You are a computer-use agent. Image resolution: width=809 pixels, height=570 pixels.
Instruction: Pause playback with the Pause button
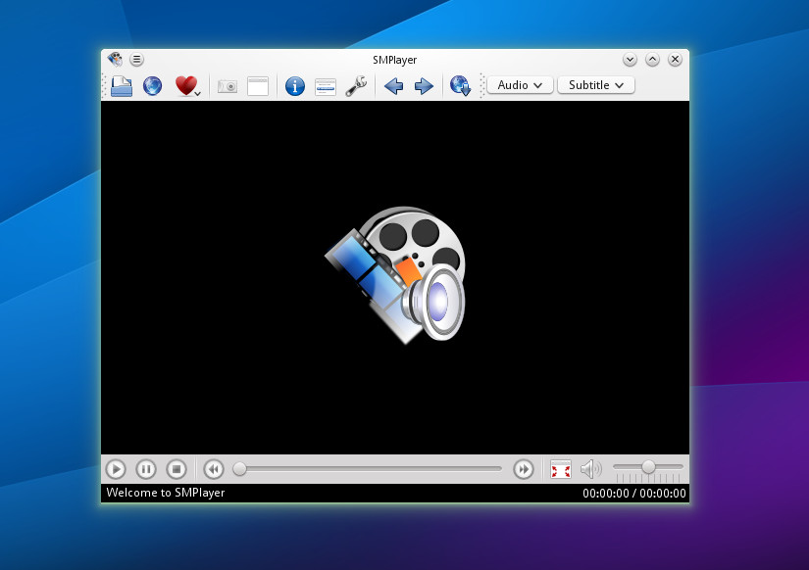coord(146,469)
